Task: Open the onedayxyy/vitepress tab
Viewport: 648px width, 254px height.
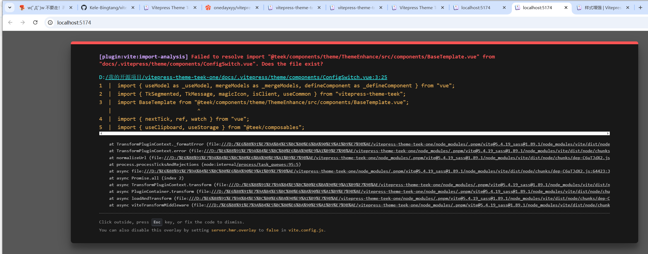Action: point(232,8)
